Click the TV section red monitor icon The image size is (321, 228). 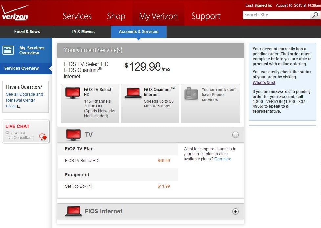[x=73, y=135]
